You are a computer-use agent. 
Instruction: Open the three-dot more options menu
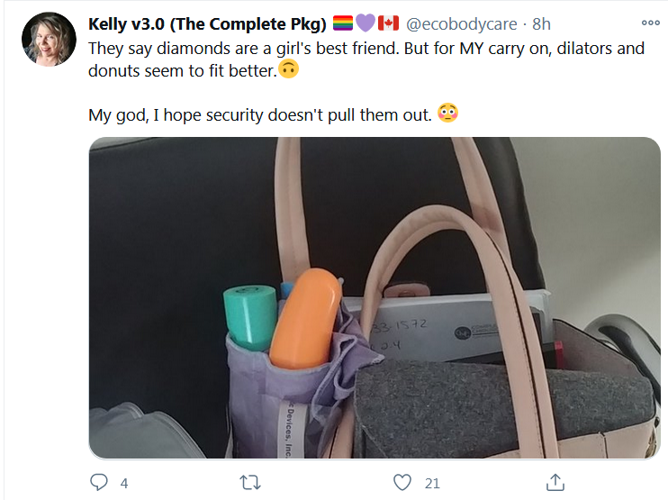pyautogui.click(x=651, y=23)
